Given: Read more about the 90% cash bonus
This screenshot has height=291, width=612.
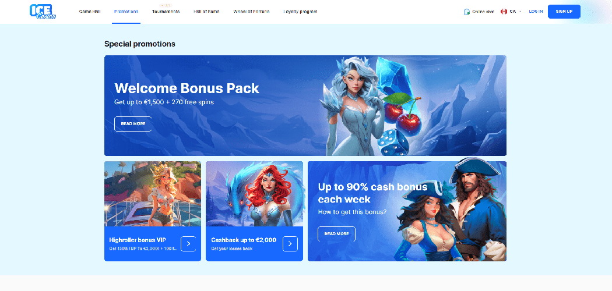Looking at the screenshot, I should tap(336, 234).
